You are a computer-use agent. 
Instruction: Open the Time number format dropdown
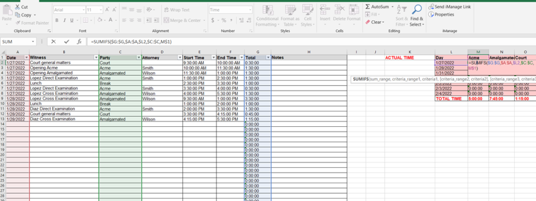(x=250, y=10)
